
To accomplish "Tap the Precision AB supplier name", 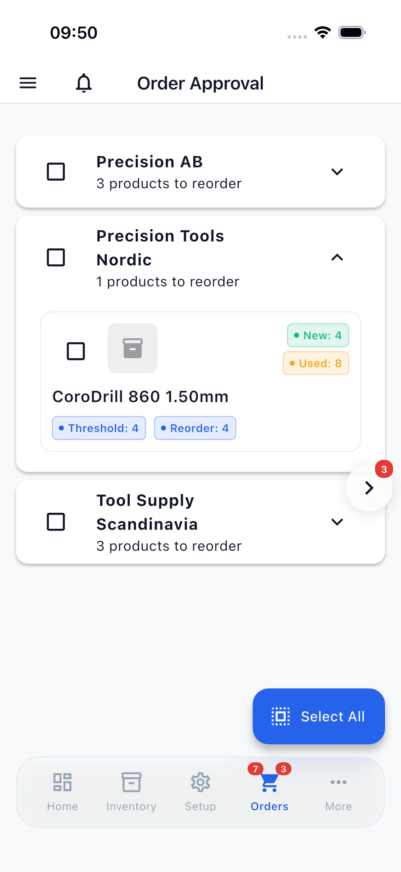I will (150, 162).
